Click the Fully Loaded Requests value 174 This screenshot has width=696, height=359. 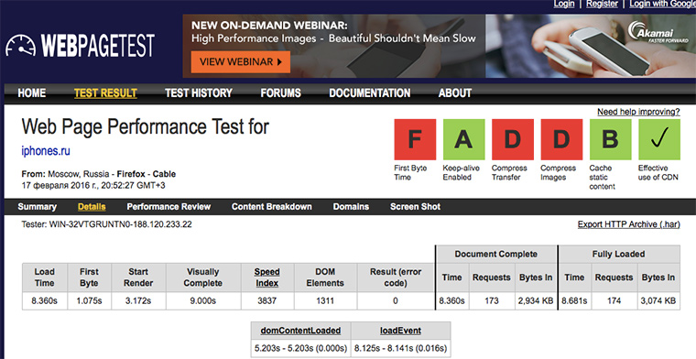(x=614, y=301)
